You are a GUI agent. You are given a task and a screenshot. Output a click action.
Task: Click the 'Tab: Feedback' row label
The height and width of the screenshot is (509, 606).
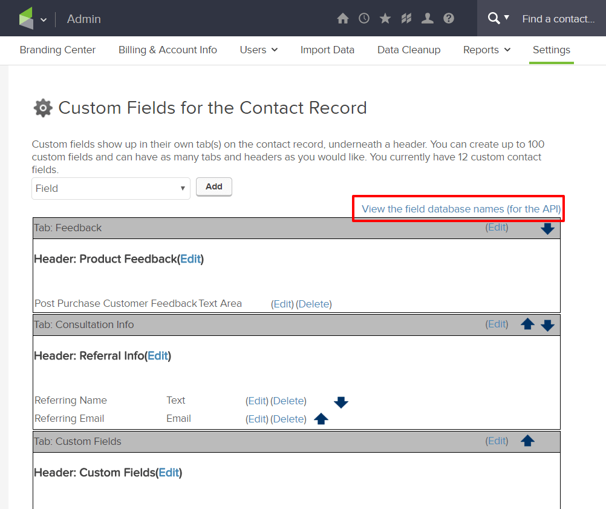[x=68, y=228]
